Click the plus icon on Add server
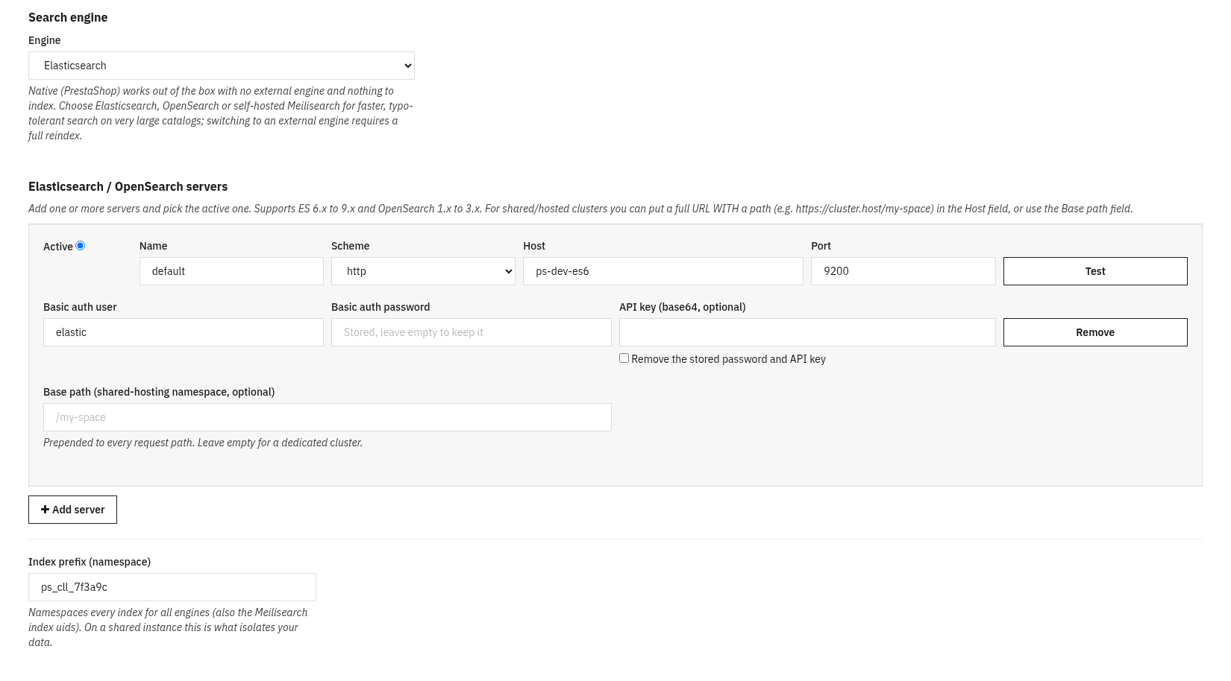The height and width of the screenshot is (681, 1231). [x=45, y=510]
